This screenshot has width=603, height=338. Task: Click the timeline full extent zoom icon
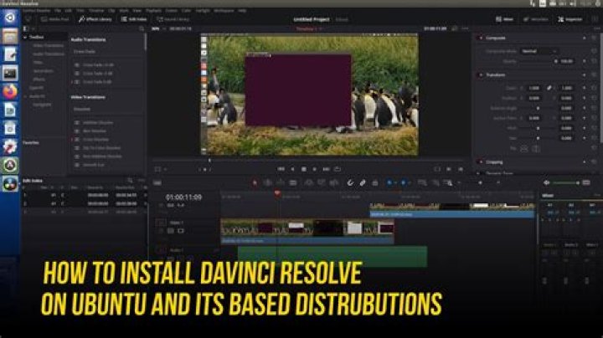tap(422, 183)
